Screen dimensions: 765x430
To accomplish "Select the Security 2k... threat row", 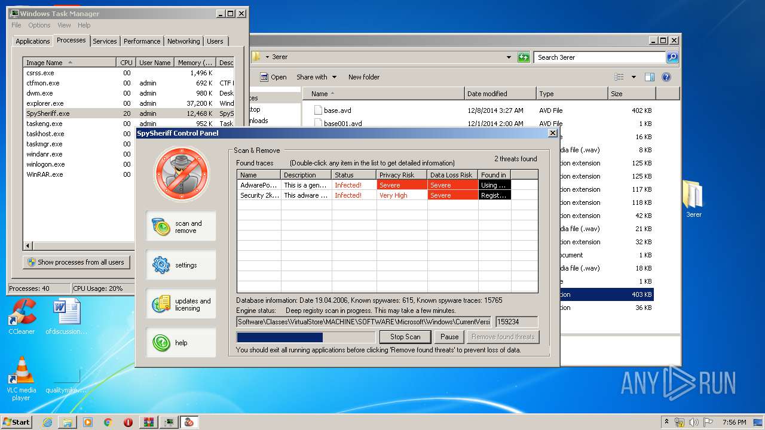I will coord(387,195).
